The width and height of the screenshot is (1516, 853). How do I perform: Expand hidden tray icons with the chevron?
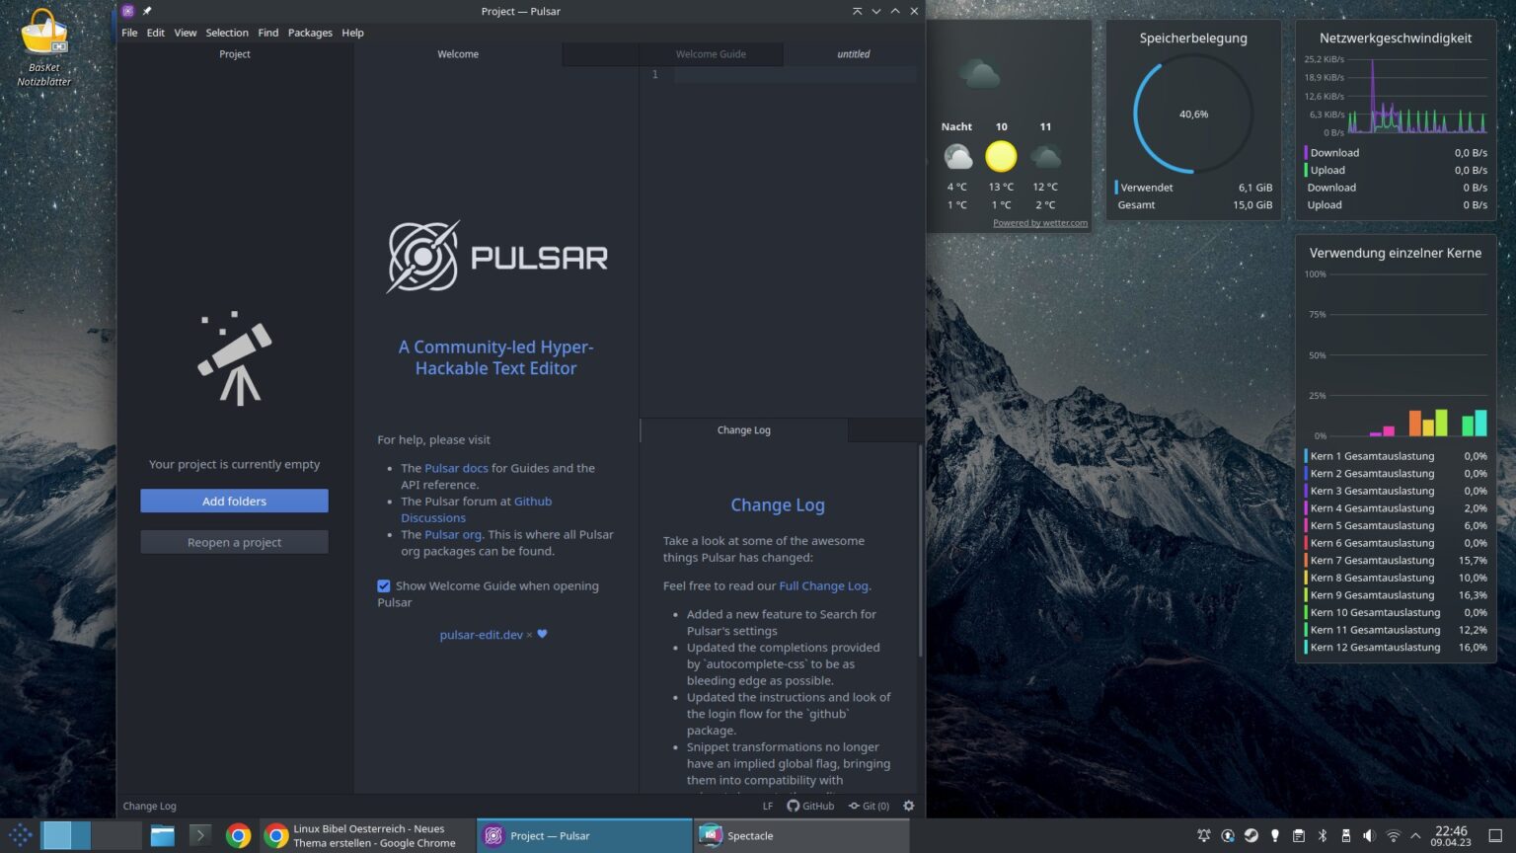(1415, 835)
